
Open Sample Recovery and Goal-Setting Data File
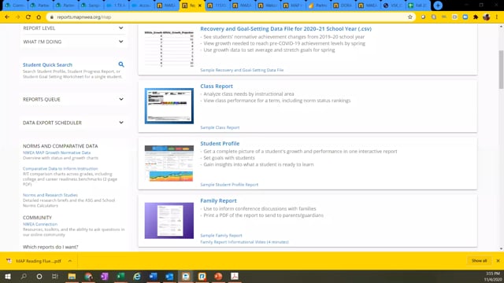(x=242, y=70)
